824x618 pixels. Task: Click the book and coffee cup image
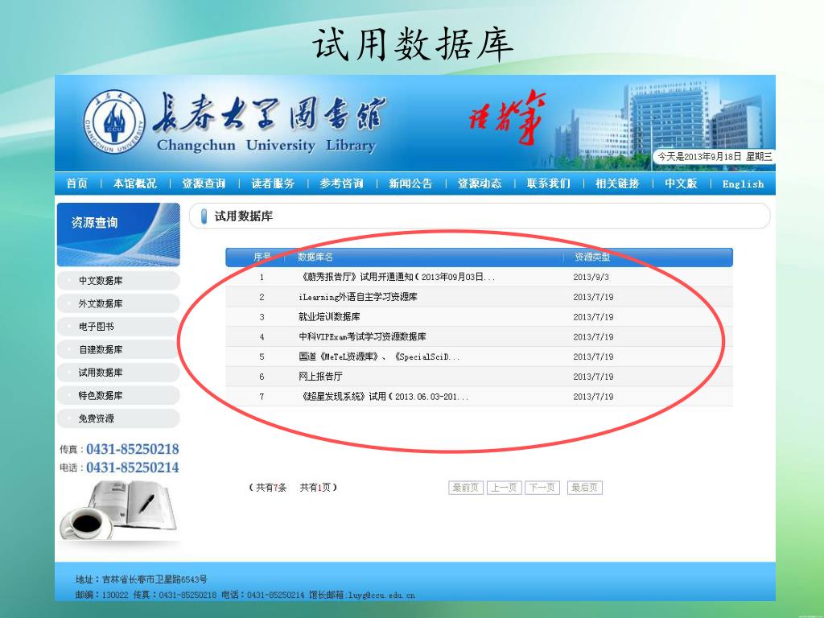pos(118,510)
